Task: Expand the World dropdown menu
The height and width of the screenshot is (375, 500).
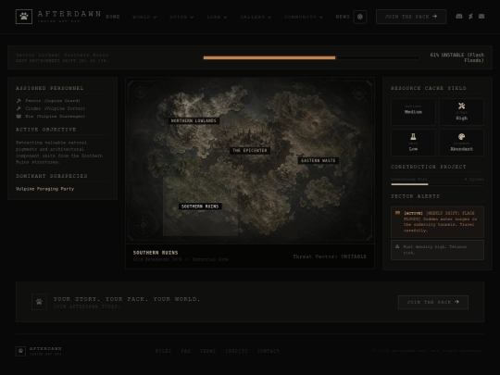Action: [144, 17]
